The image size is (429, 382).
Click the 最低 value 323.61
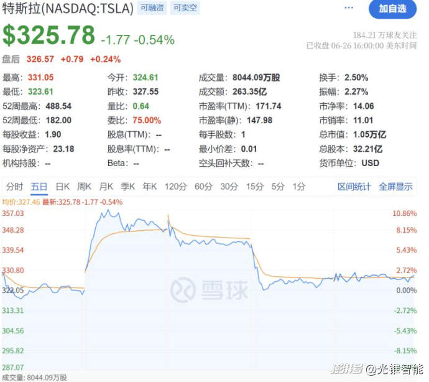click(x=40, y=91)
